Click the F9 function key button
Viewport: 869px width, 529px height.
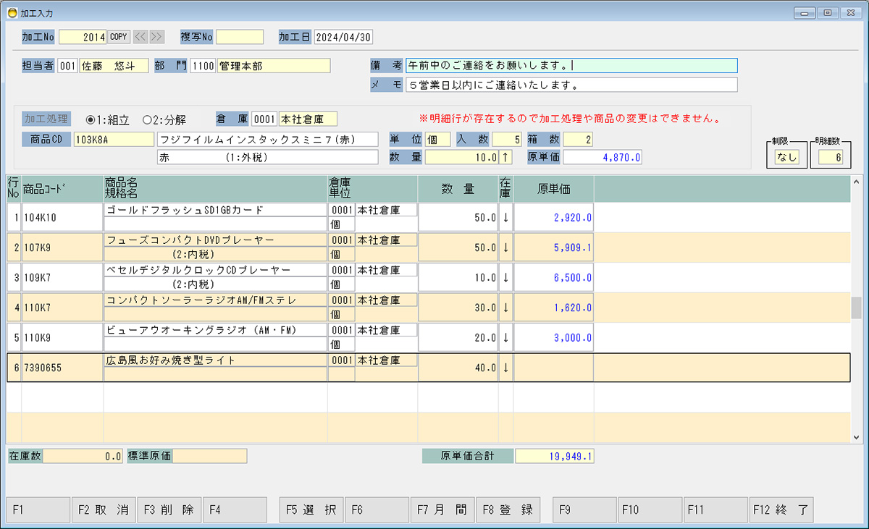pyautogui.click(x=585, y=509)
